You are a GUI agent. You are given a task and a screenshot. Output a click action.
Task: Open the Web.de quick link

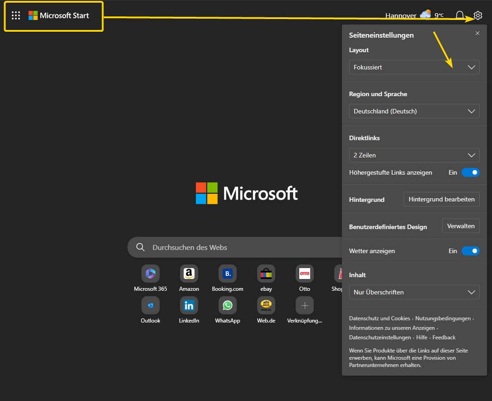(266, 310)
